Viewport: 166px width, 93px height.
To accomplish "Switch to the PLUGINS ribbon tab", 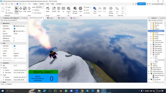I will 59,4.
